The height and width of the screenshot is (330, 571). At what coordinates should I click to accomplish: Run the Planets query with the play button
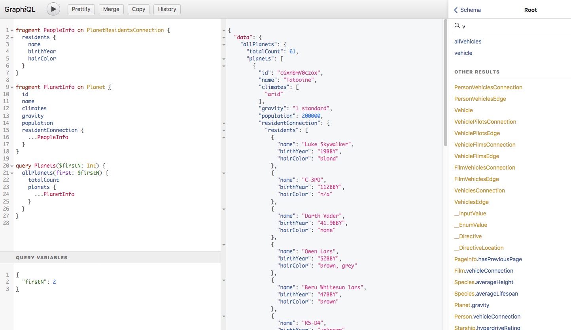tap(53, 9)
